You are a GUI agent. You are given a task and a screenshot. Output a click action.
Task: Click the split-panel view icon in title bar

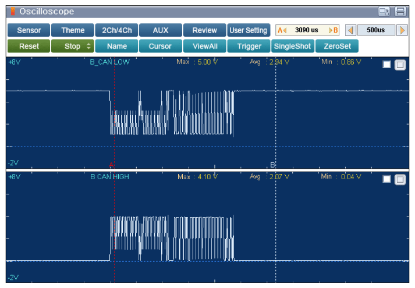[400, 12]
